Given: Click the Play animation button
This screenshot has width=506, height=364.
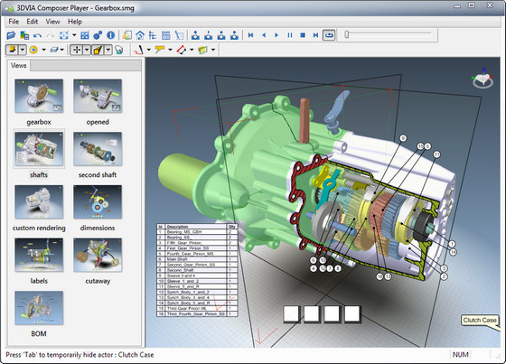Looking at the screenshot, I should pyautogui.click(x=276, y=35).
